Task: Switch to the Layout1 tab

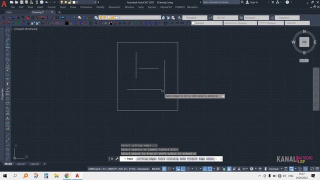Action: tap(21, 163)
